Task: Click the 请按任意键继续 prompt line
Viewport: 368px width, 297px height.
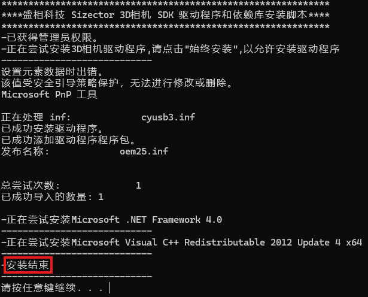Action: pyautogui.click(x=52, y=287)
